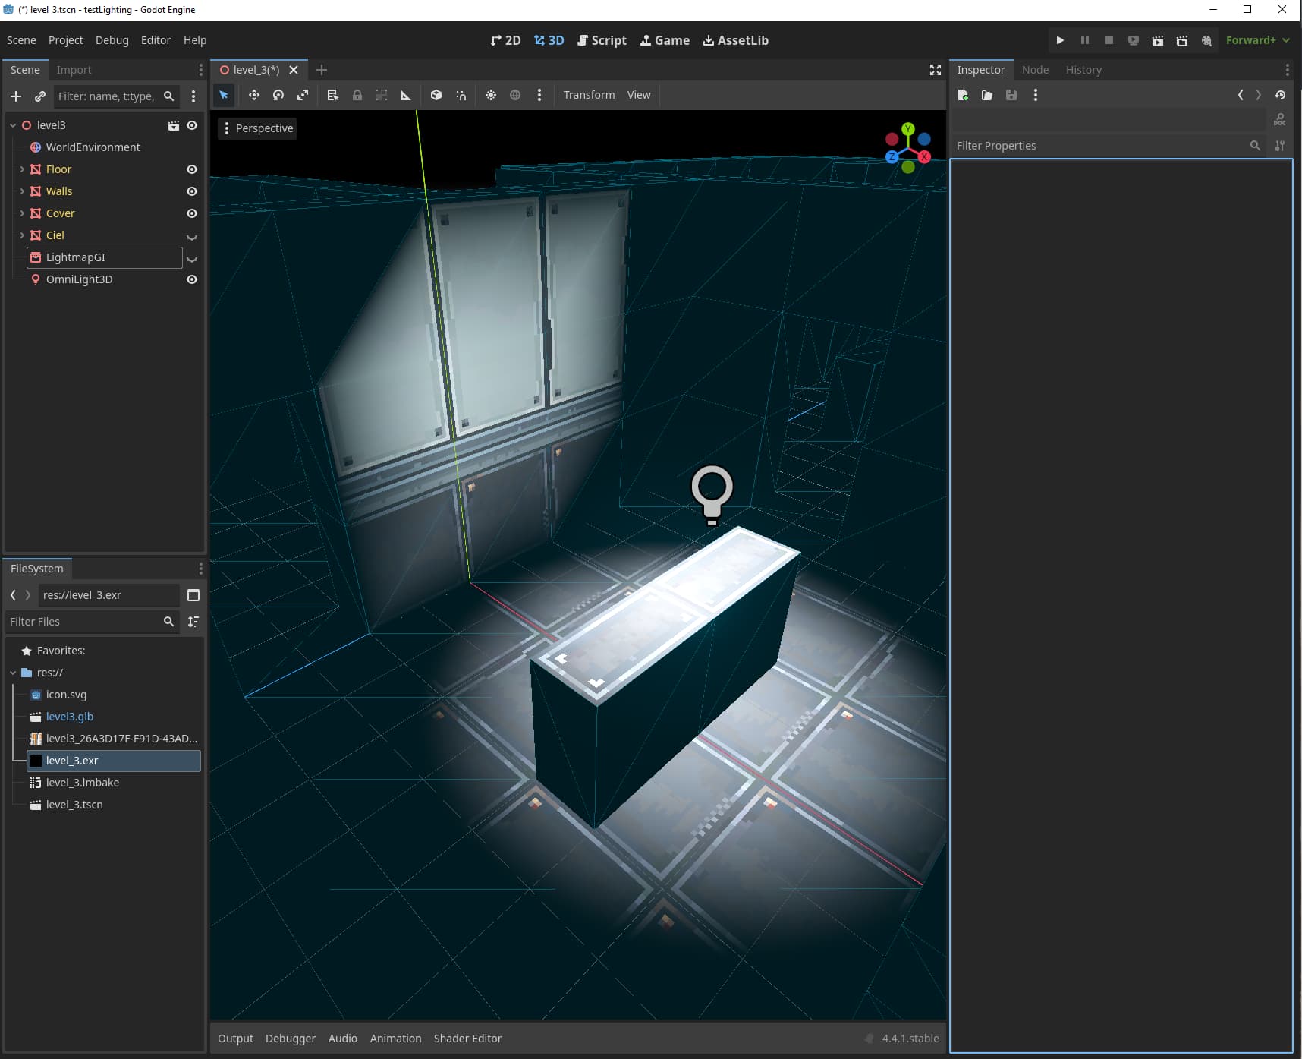Select the Rotate mode tool
Screen dimensions: 1302x1059
coord(278,95)
